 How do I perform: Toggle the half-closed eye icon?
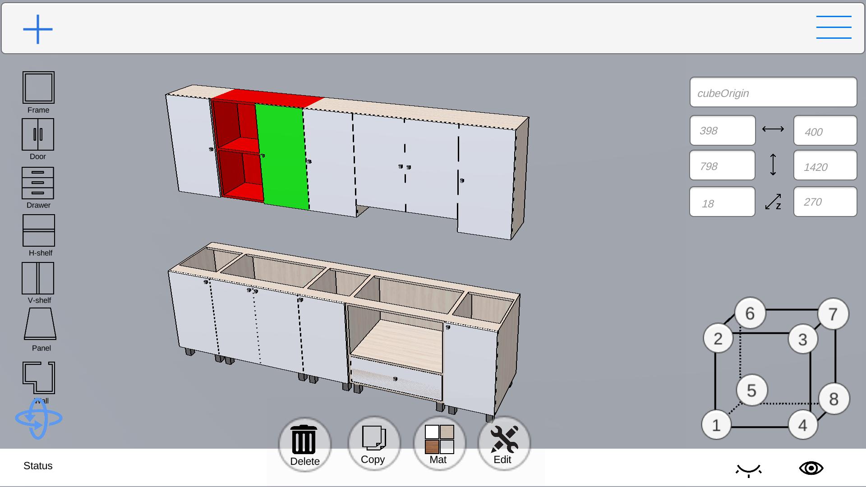[x=749, y=469]
